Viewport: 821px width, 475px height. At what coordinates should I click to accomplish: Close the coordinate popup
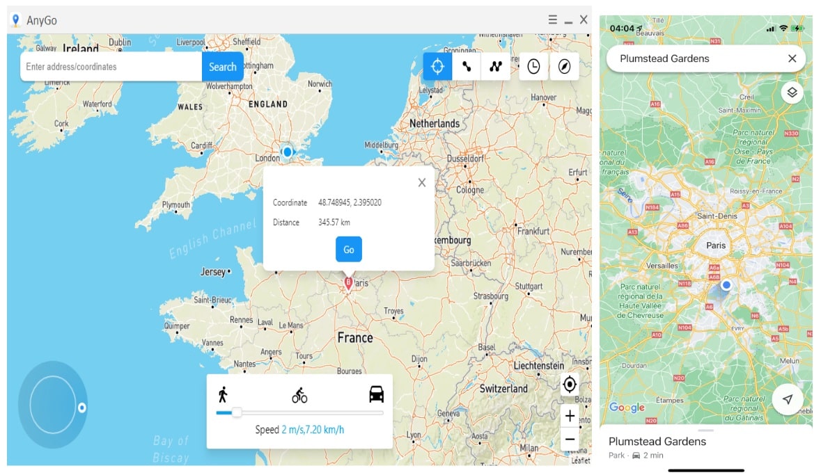421,183
